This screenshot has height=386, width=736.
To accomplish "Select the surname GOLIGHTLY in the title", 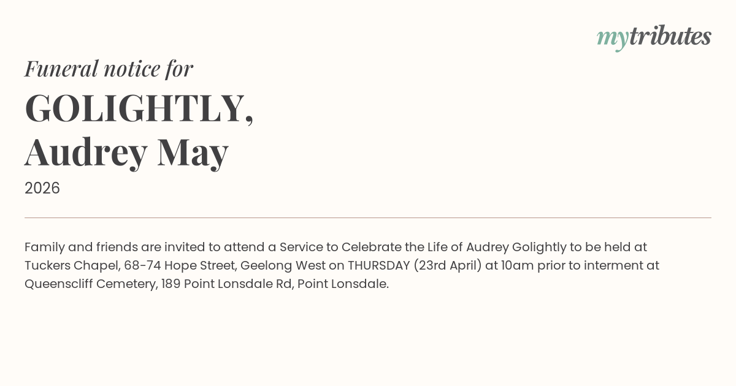I will click(x=135, y=108).
